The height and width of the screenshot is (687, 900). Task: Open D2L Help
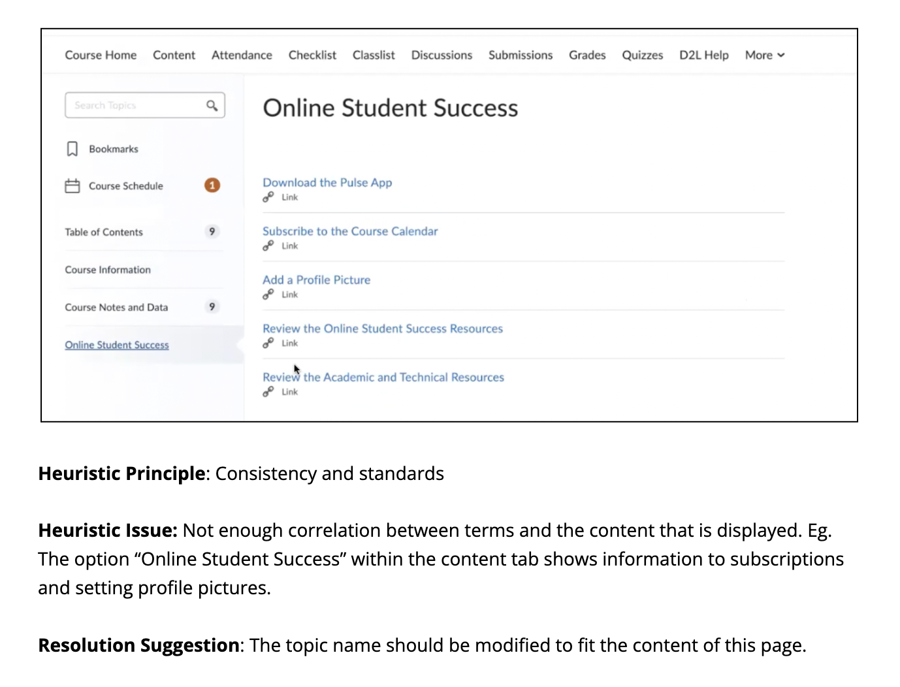tap(704, 56)
